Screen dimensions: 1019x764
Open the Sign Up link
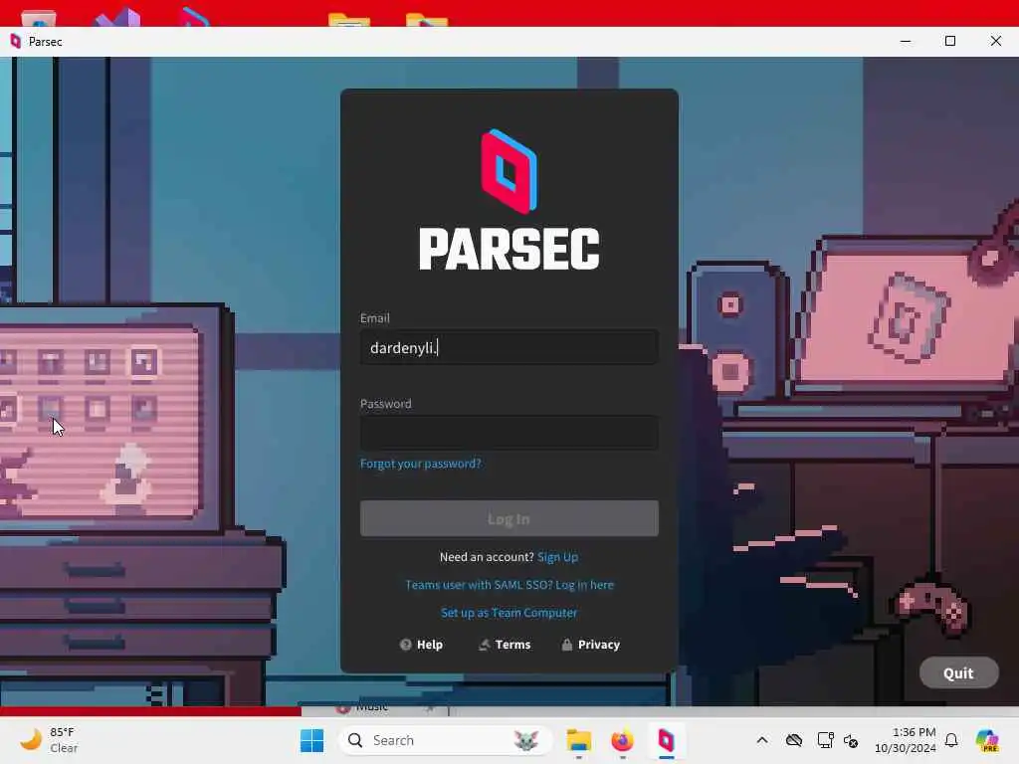point(557,557)
